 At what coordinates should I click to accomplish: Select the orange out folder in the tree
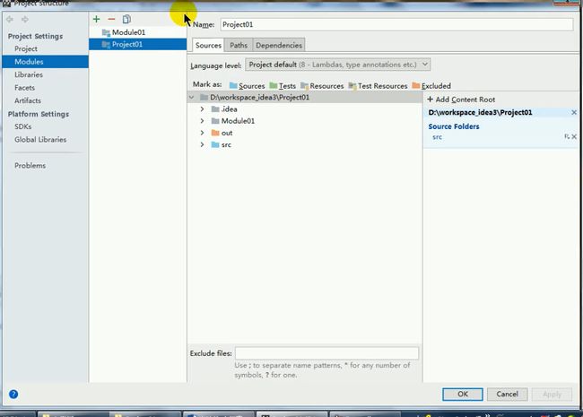(x=222, y=133)
